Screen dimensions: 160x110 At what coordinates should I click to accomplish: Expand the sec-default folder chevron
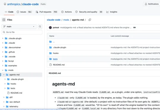click(4, 102)
